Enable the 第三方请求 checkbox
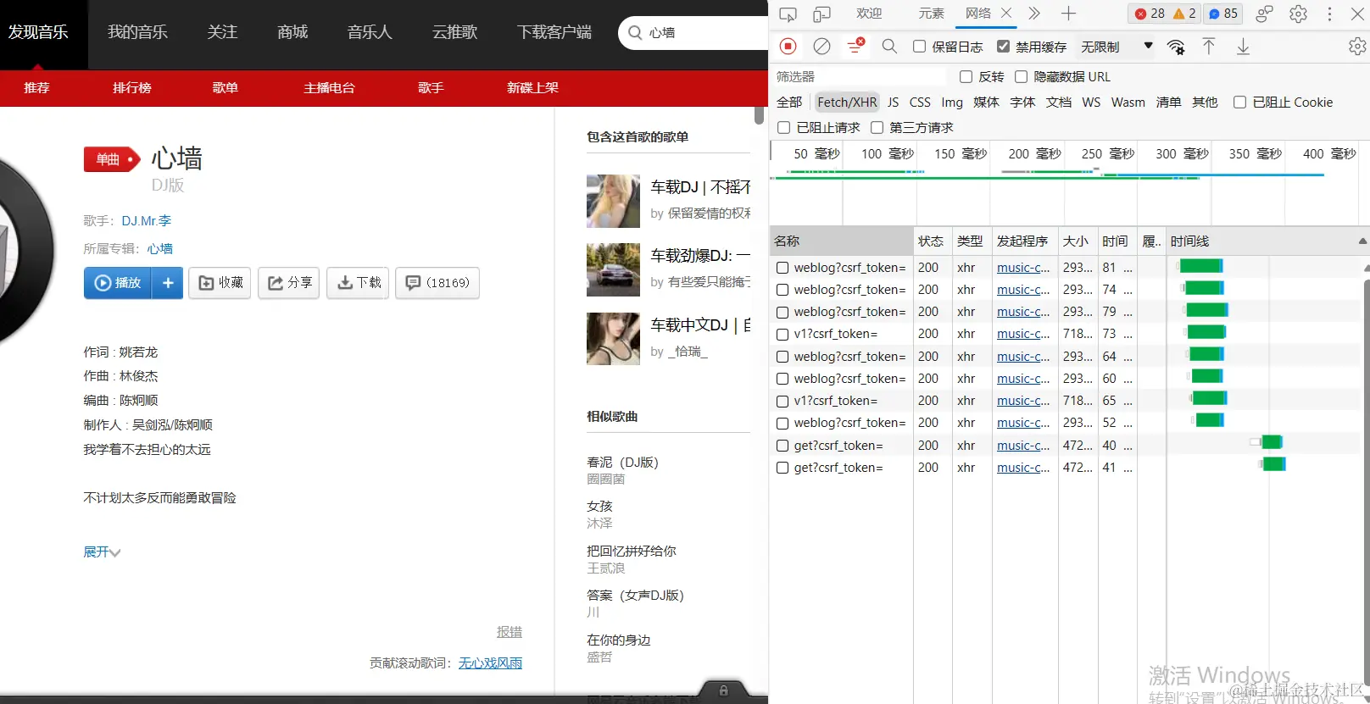1370x704 pixels. click(x=877, y=127)
